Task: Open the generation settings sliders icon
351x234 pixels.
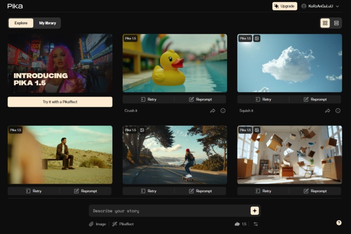Action: coord(255,224)
